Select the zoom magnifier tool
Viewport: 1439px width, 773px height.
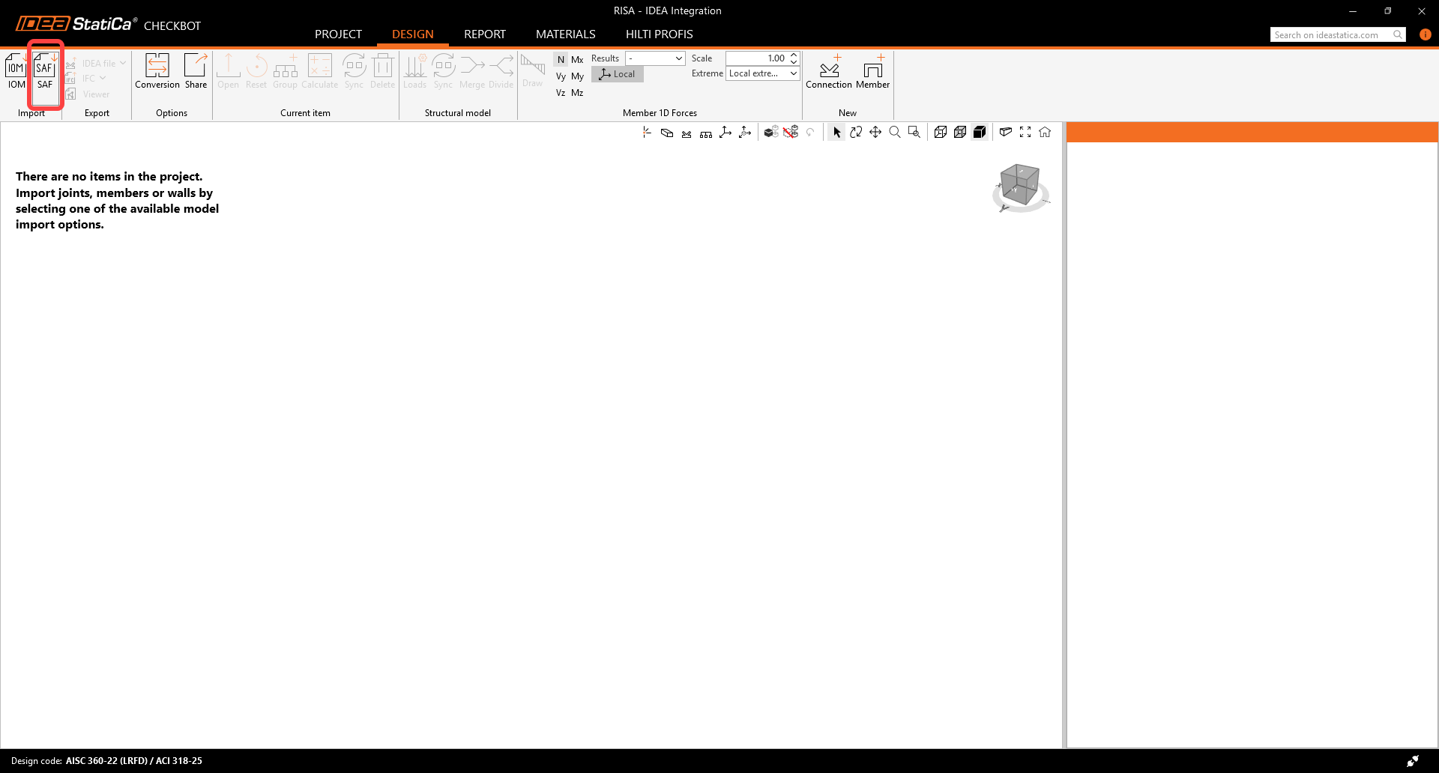pos(895,132)
